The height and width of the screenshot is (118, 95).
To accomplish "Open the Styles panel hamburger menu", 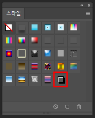I will (88, 13).
